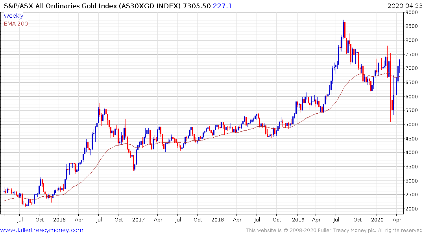The image size is (423, 236).
Task: Click the '7500' price axis label
Action: (x=412, y=55)
